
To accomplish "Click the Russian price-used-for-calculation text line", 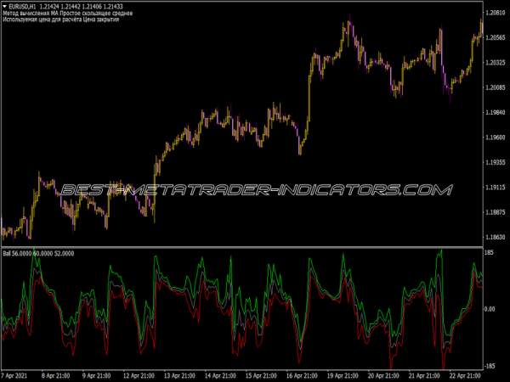I will (61, 20).
